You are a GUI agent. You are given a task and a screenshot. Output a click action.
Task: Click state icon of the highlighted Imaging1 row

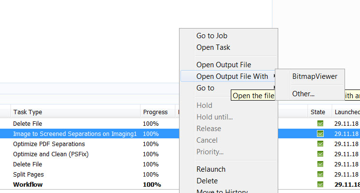tap(320, 134)
